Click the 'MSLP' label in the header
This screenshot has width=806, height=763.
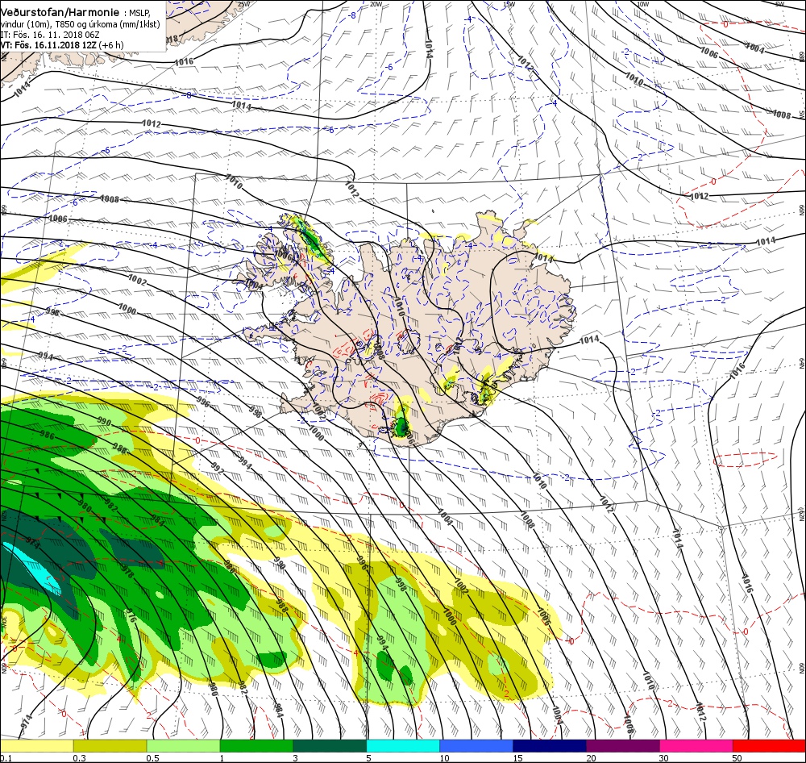pyautogui.click(x=140, y=13)
